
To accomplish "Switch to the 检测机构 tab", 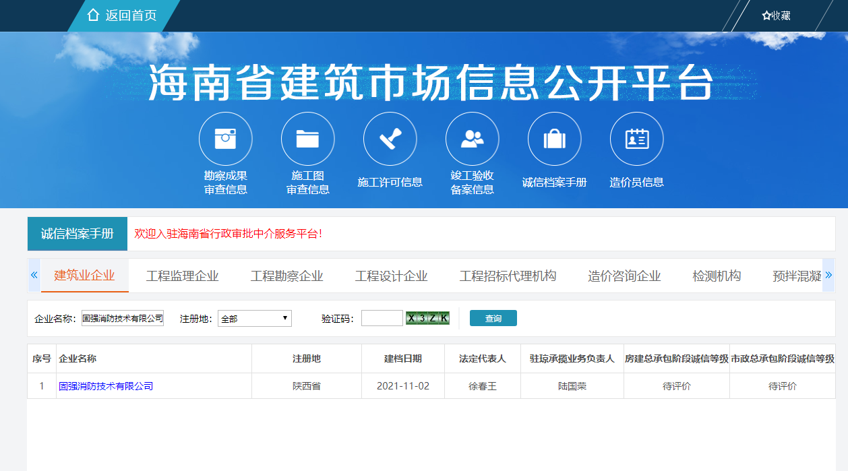I will point(716,275).
